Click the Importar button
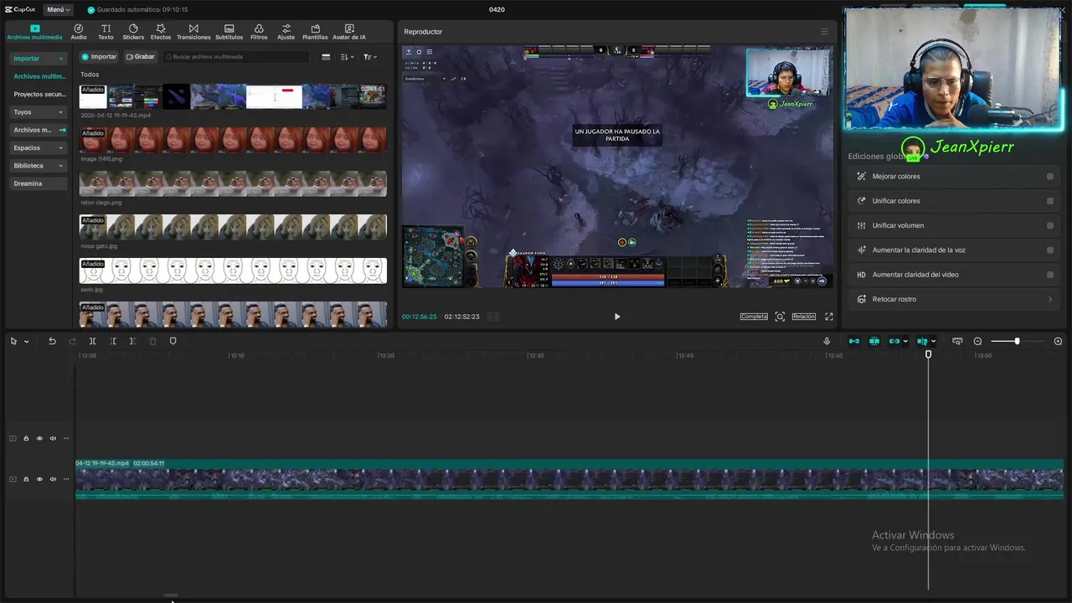Viewport: 1072px width, 603px height. click(99, 57)
